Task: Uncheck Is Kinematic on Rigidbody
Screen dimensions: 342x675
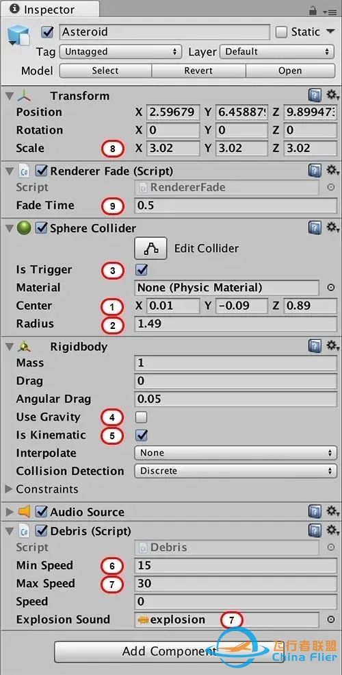Action: point(142,435)
